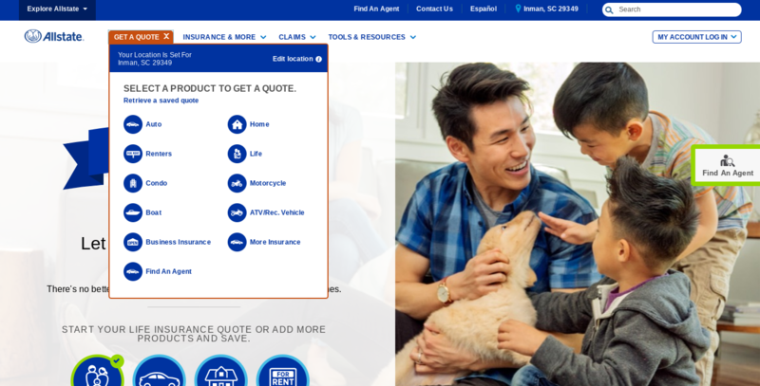Open the Contact Us link

click(x=434, y=9)
